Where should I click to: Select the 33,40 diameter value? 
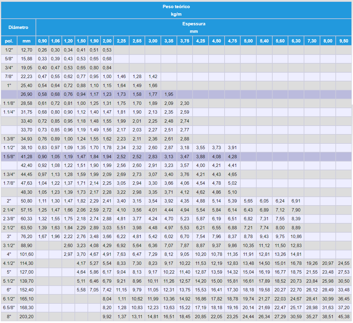pos(27,121)
